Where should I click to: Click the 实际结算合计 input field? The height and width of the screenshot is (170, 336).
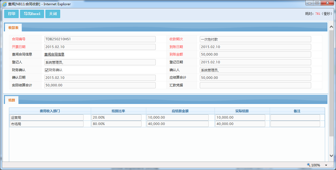pyautogui.click(x=100, y=85)
